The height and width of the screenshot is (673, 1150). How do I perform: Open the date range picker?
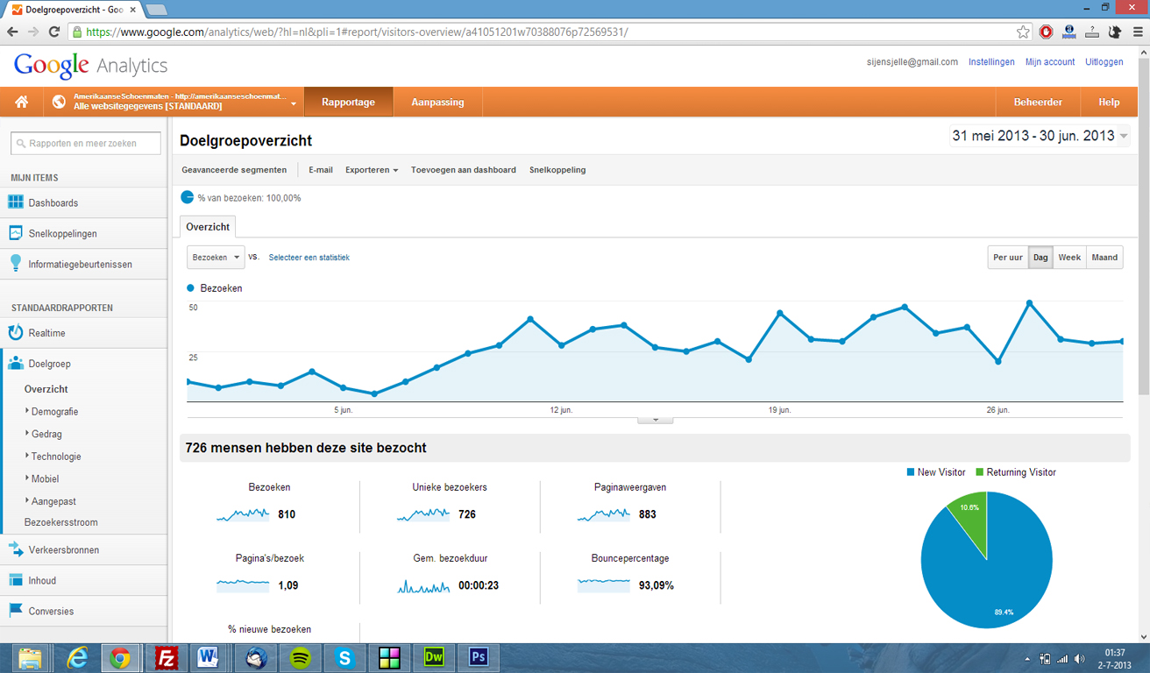(1040, 136)
